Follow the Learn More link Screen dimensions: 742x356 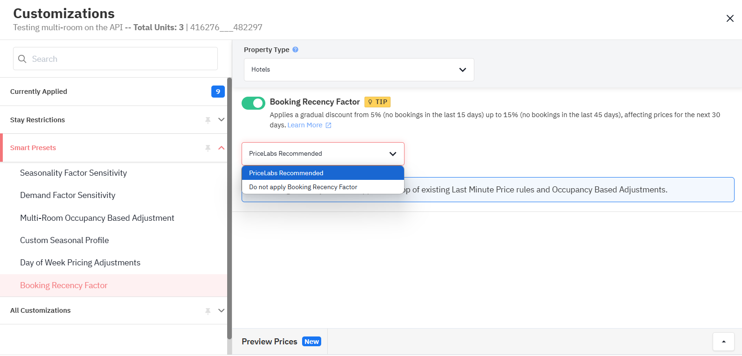pyautogui.click(x=305, y=125)
